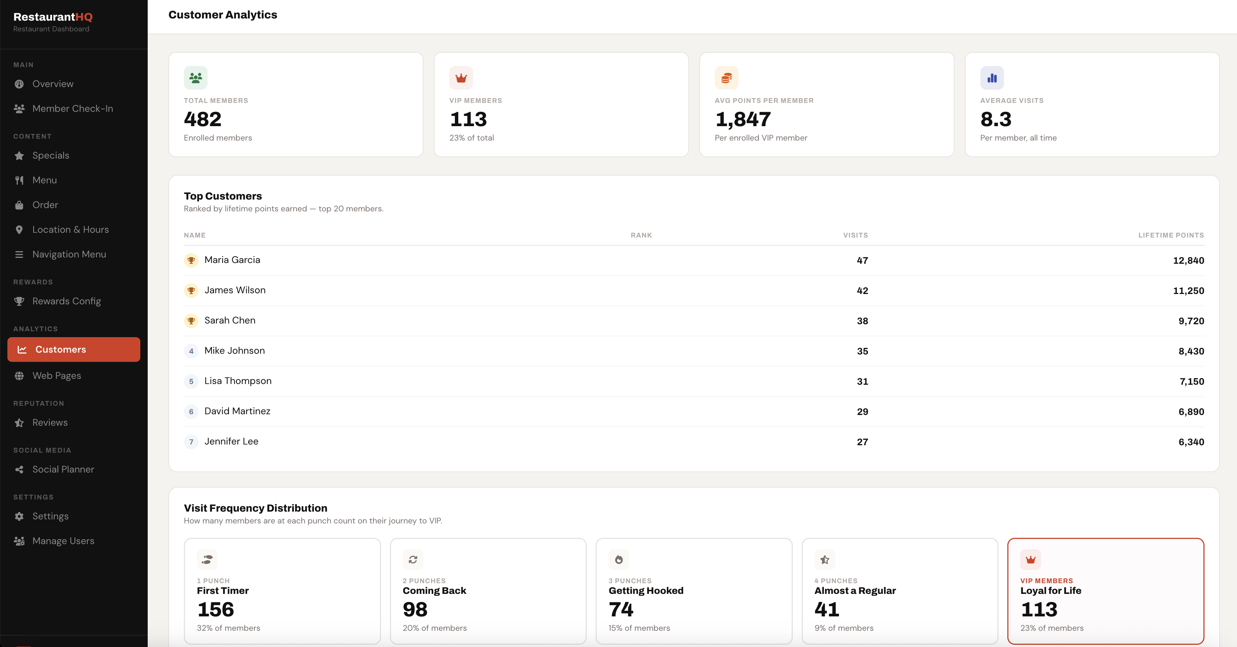This screenshot has width=1237, height=647.
Task: Click Maria Garcia's trophy badge
Action: (191, 260)
